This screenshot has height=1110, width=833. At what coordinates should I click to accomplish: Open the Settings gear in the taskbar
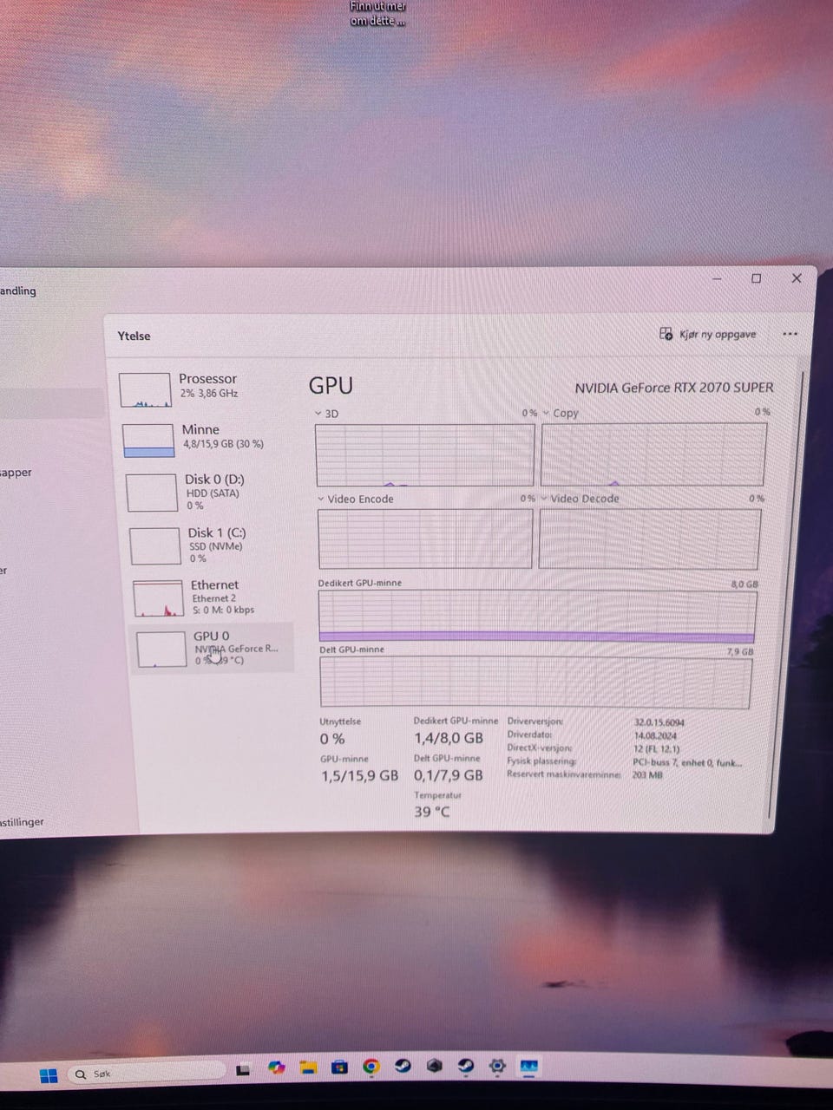click(x=497, y=1065)
